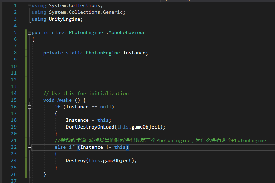Click line number 26 in the gutter

pyautogui.click(x=14, y=174)
